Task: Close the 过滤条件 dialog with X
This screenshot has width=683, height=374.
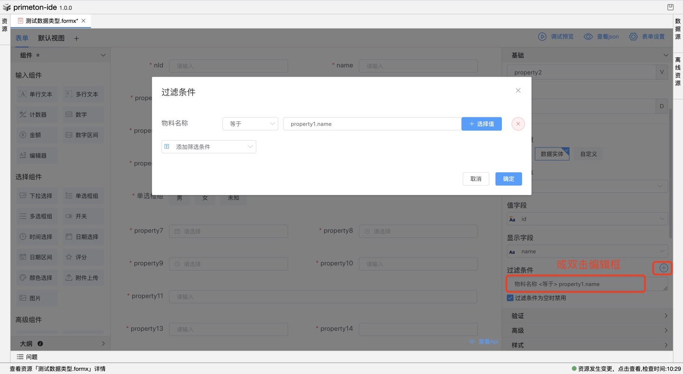Action: 518,90
